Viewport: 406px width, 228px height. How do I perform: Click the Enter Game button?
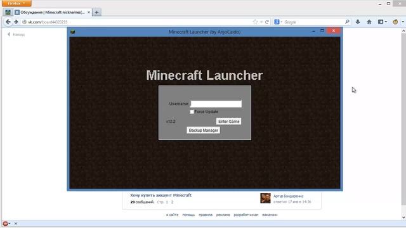click(228, 121)
